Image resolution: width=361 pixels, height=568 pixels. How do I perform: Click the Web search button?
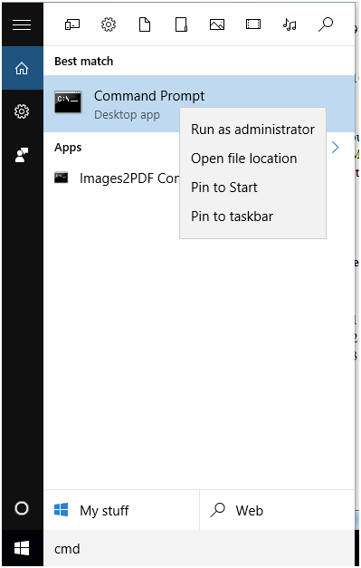(278, 510)
